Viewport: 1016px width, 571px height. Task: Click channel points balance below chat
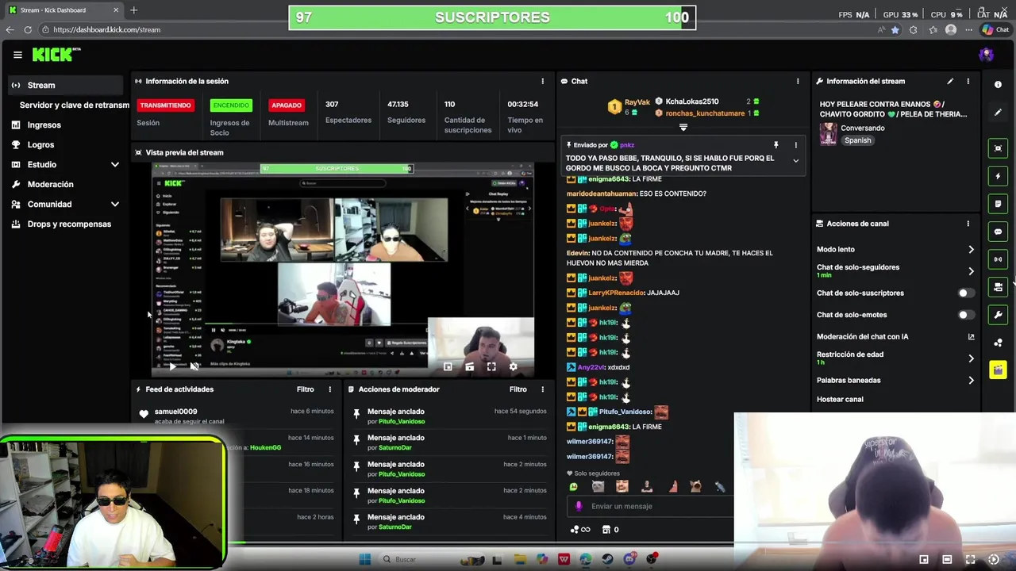[580, 530]
